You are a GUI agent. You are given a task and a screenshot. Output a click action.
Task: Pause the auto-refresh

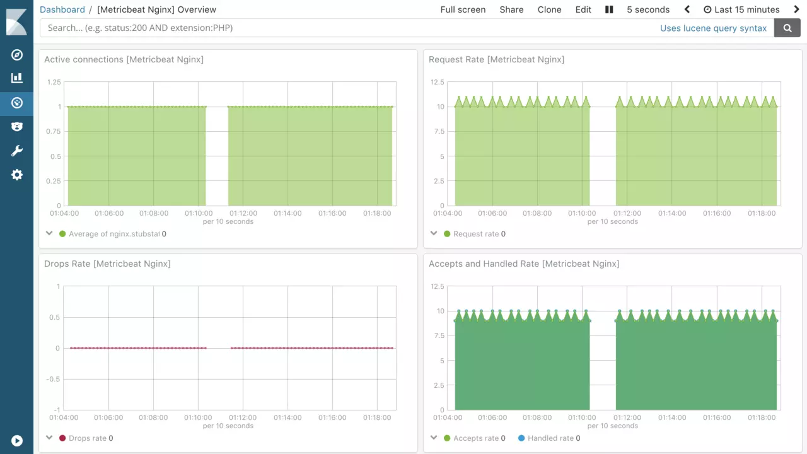coord(609,9)
